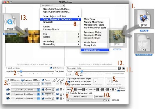Click the step-forward arrow in the player bar
This screenshot has height=109, width=156.
(x=109, y=100)
